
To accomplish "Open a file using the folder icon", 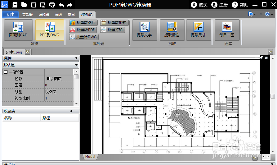I will 24,5.
